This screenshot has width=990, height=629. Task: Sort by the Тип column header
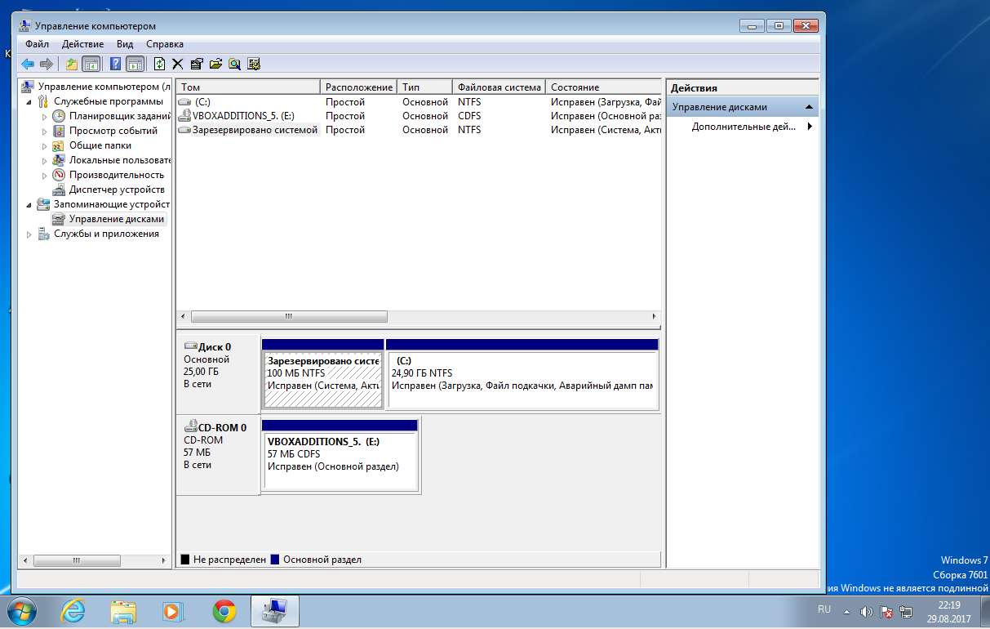coord(425,87)
